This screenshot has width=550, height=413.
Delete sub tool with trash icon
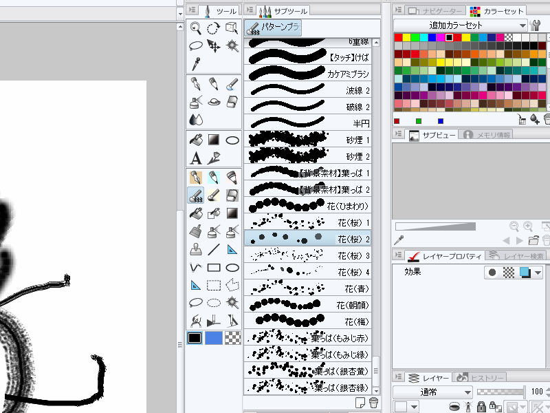tap(374, 403)
